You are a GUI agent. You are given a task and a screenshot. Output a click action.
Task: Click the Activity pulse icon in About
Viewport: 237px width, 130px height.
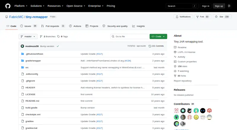pyautogui.click(x=175, y=57)
